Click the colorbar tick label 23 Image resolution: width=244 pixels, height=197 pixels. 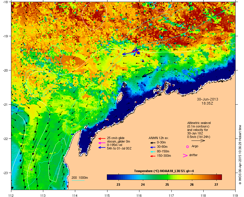(x=118, y=185)
